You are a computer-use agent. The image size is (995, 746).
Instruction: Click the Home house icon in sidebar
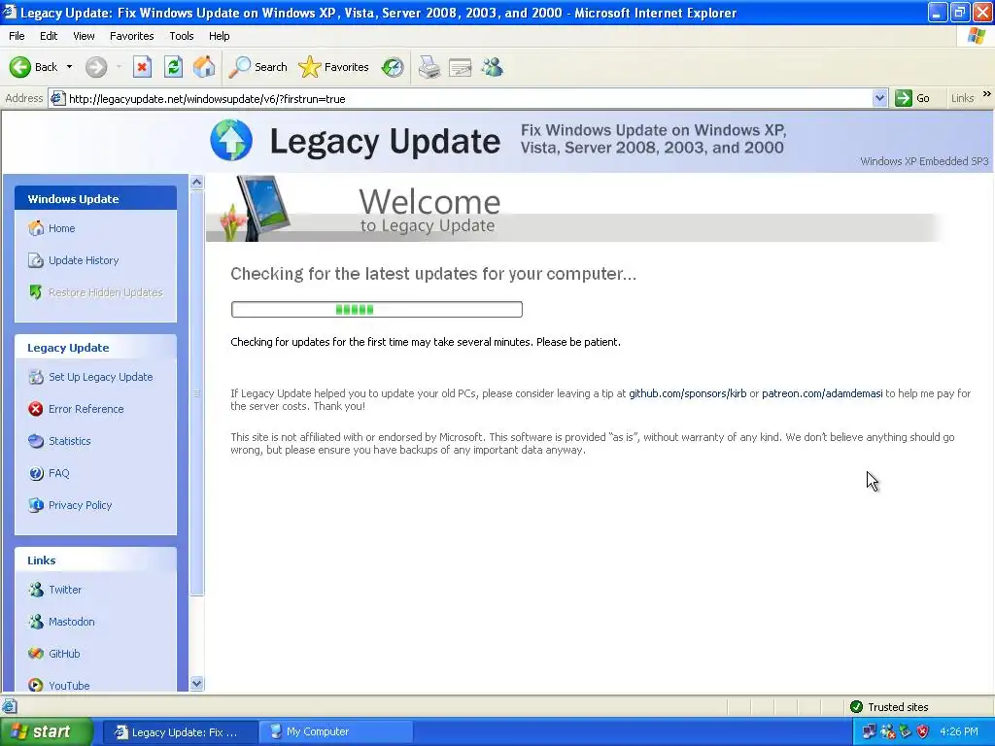(36, 227)
